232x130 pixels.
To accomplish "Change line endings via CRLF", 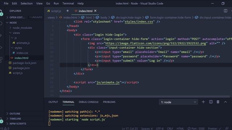I will pyautogui.click(x=170, y=129).
